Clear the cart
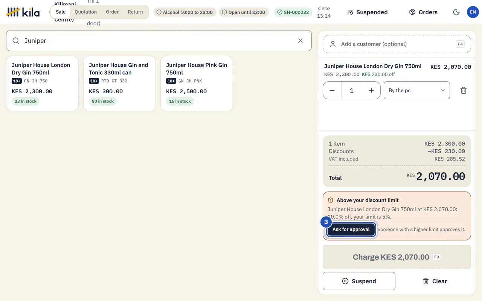Viewport: 482px width, 301px height. point(435,281)
